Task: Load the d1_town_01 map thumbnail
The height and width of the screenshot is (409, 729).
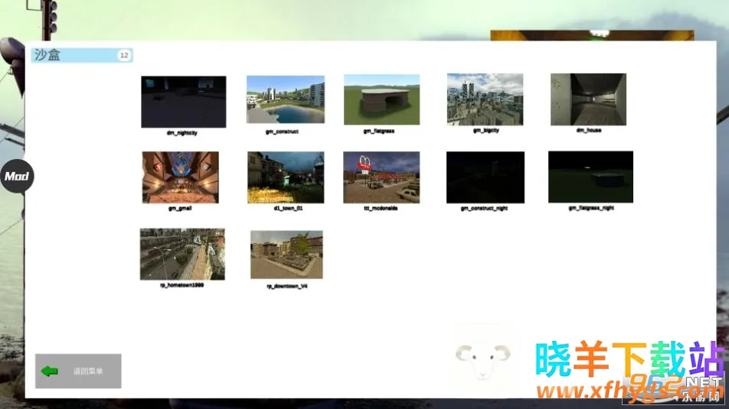Action: (x=285, y=177)
